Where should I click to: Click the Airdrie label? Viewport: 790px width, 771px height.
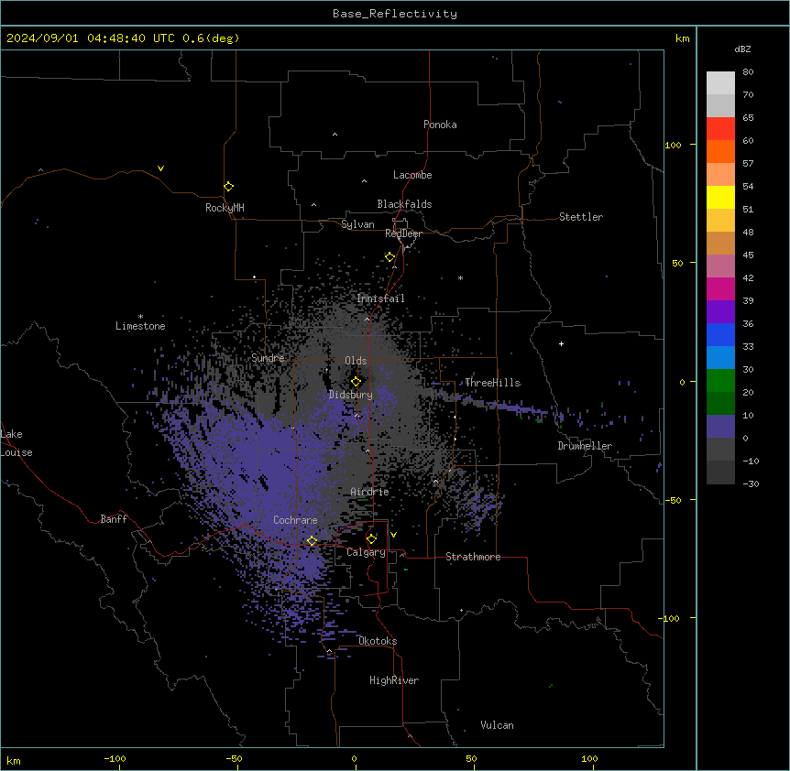tap(370, 492)
